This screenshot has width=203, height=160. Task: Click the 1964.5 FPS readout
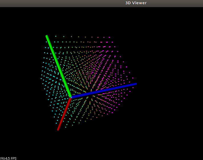8,158
